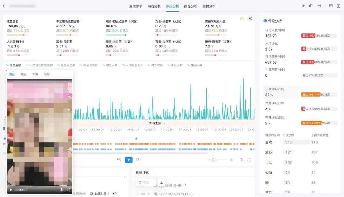Image resolution: width=344 pixels, height=197 pixels.
Task: Click the 20:00:04 time axis label
Action: coord(237,130)
